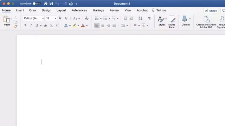Justify the paragraph text
Viewport: 225px width, 126px height.
click(x=114, y=26)
